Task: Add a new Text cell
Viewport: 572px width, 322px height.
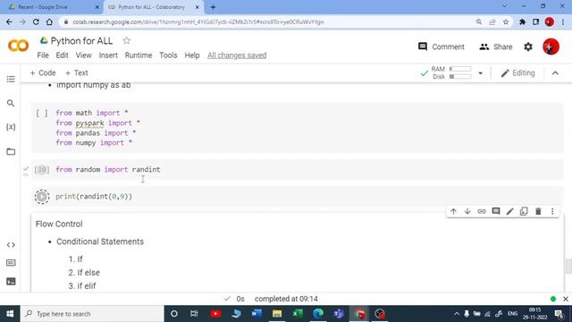Action: pyautogui.click(x=76, y=73)
